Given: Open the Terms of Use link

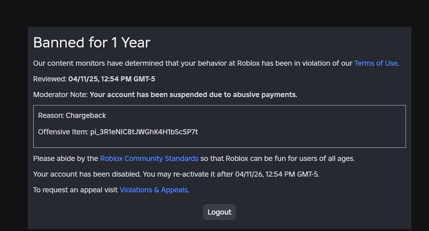Looking at the screenshot, I should [x=376, y=63].
